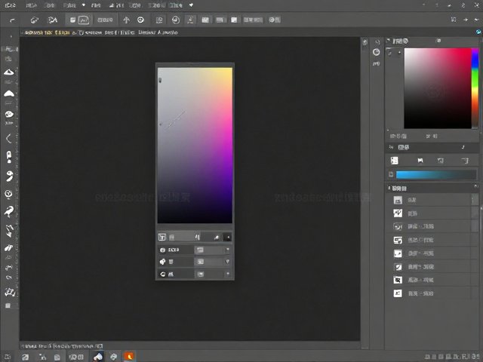Click the circular arrow icon in options bar
Screen dimensions: 483x362
tap(176, 20)
